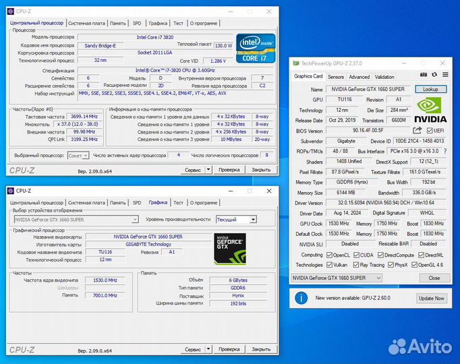460x364 pixels.
Task: Toggle the DirectML checkbox
Action: [x=422, y=255]
